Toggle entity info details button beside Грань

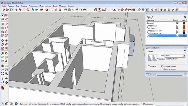[185, 51]
